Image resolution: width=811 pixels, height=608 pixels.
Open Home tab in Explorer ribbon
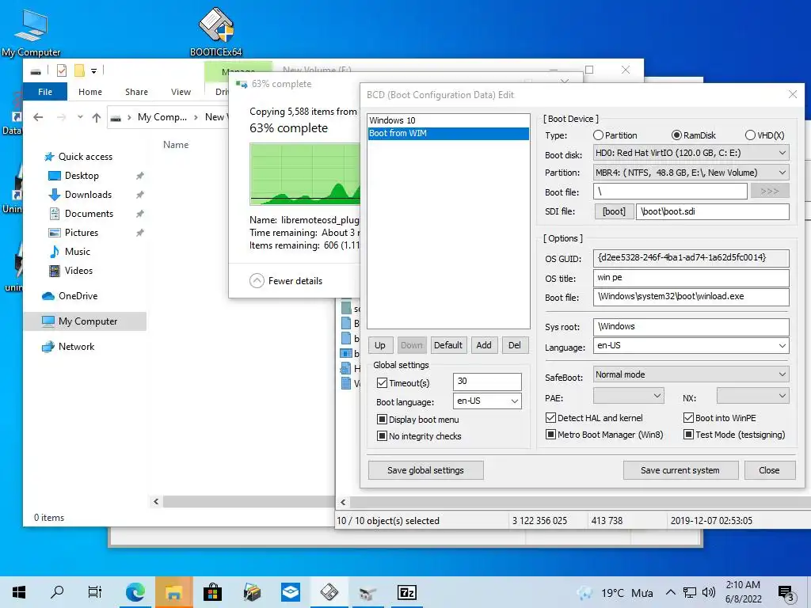[x=90, y=92]
